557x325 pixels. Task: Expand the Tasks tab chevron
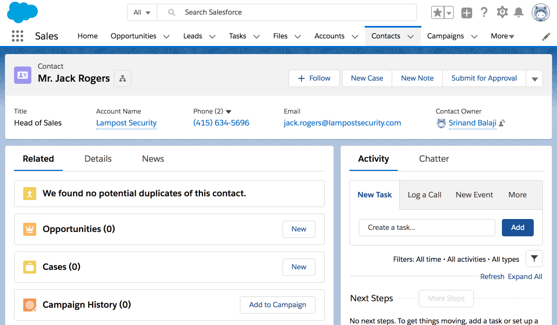point(257,36)
